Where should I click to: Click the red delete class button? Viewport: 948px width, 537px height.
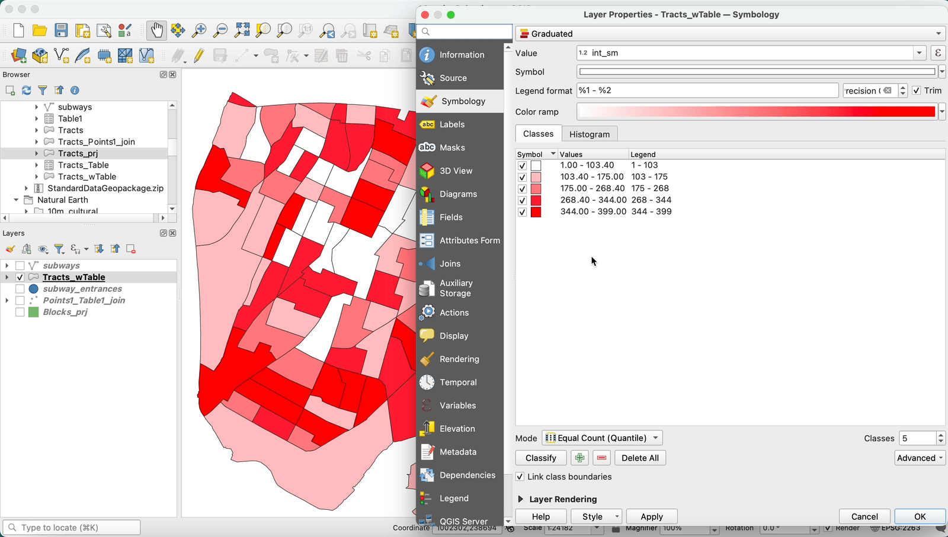click(x=601, y=458)
